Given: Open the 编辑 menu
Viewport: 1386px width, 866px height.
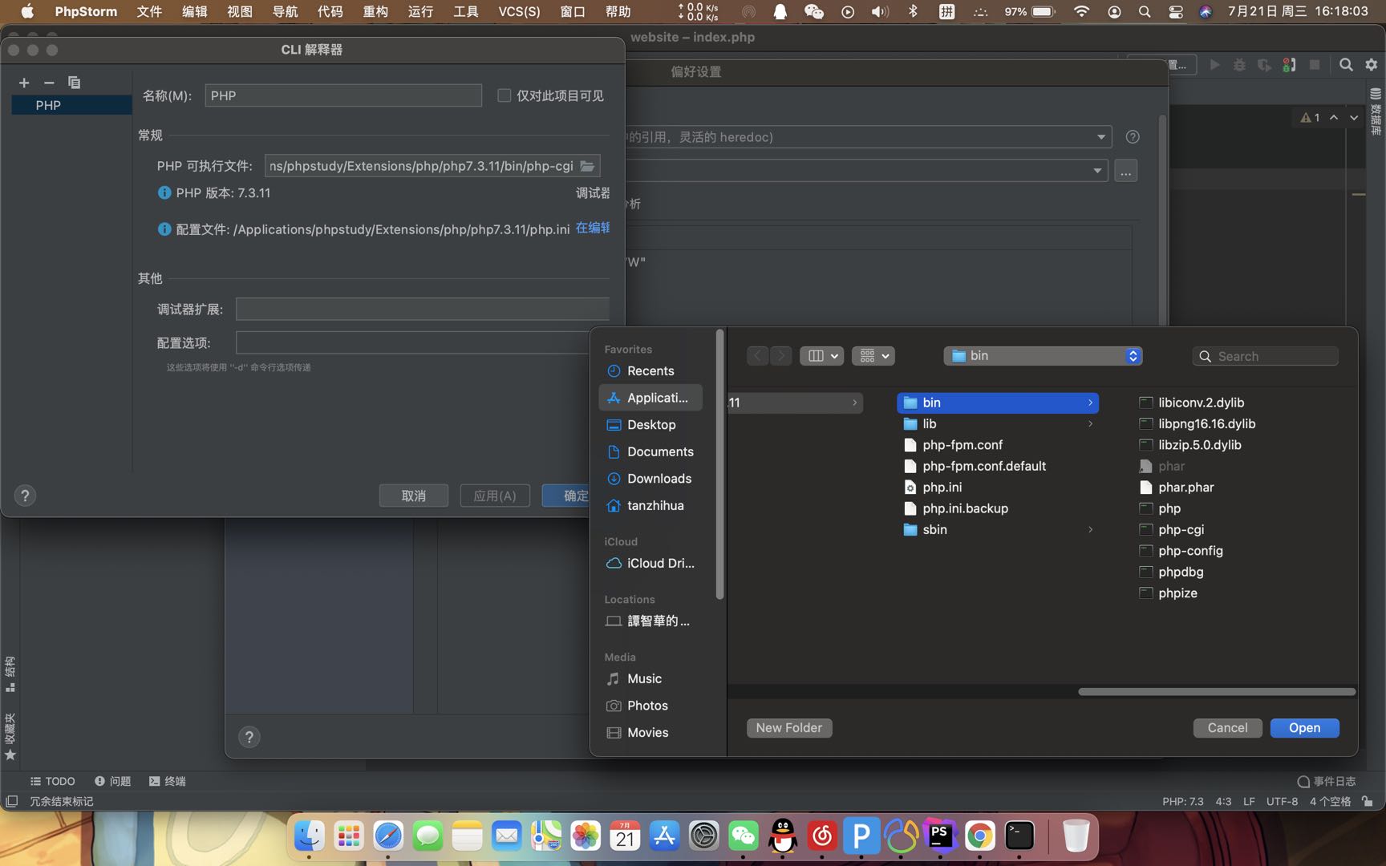Looking at the screenshot, I should 194,11.
